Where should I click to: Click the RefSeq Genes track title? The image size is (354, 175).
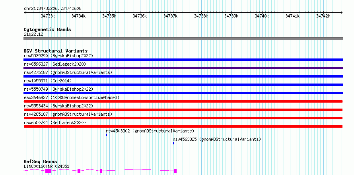coord(41,162)
